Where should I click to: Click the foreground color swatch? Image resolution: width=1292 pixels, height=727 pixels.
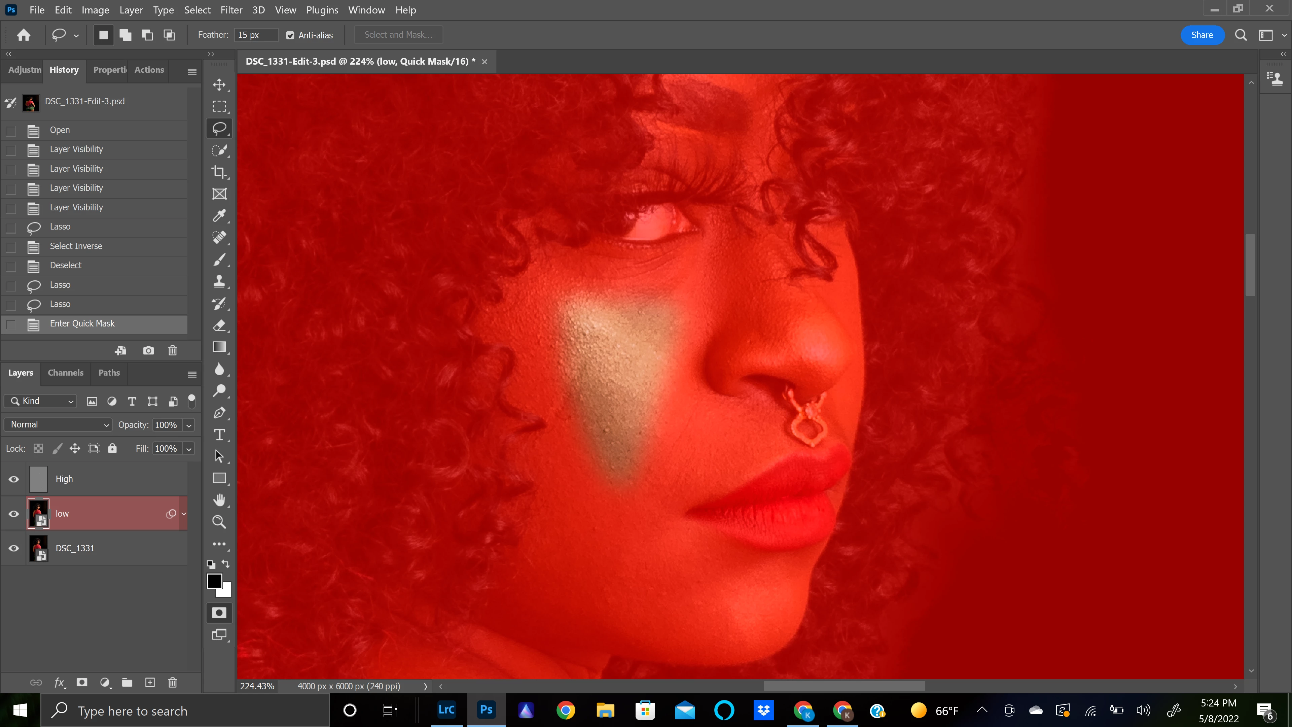pyautogui.click(x=215, y=581)
